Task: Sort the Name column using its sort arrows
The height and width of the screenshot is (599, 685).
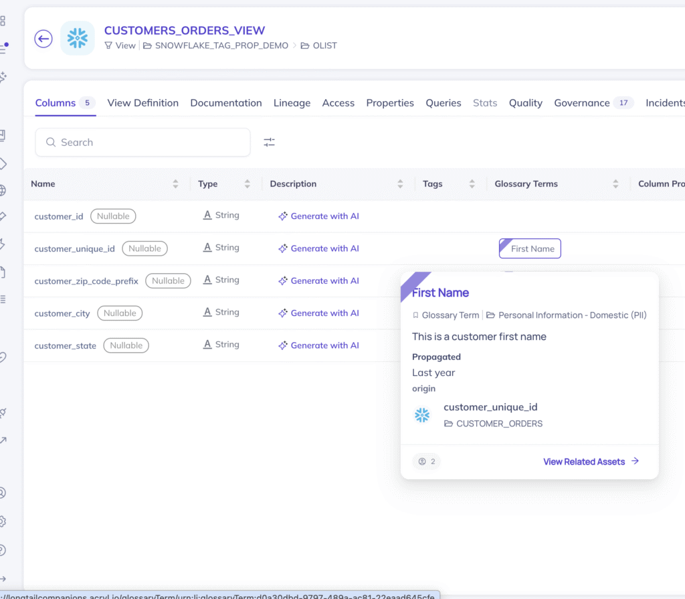Action: click(x=175, y=183)
